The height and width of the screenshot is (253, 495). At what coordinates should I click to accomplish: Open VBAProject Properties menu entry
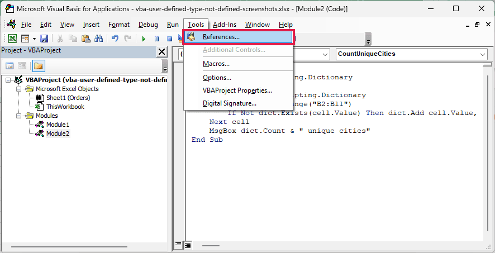pos(239,90)
